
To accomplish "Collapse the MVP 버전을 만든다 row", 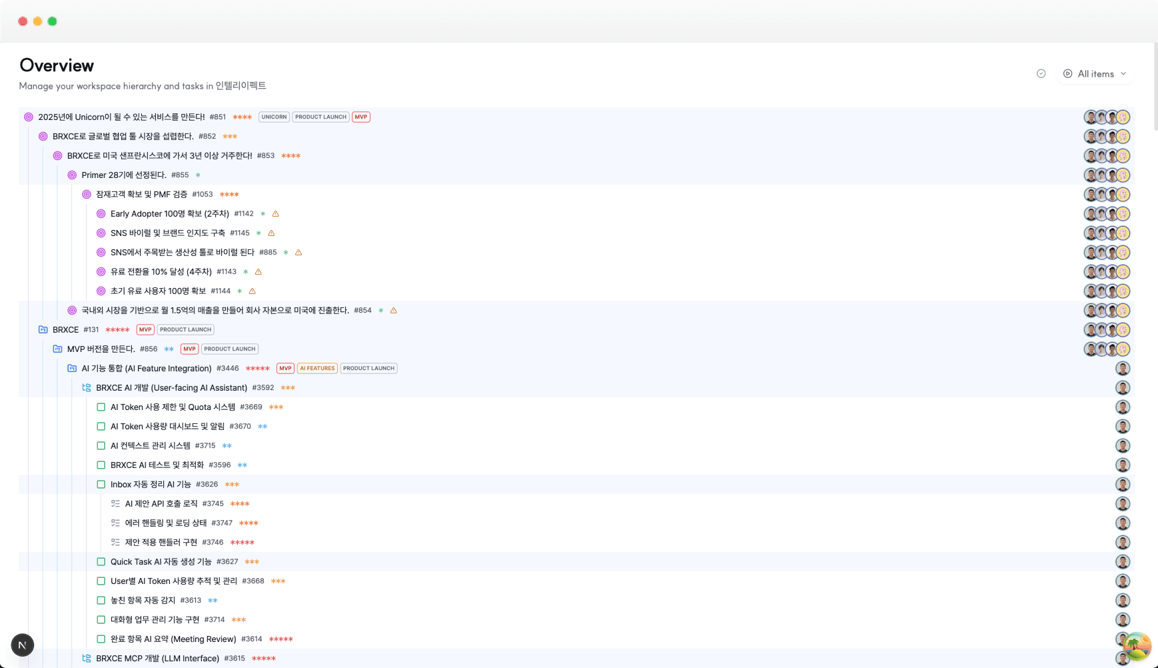I will (57, 349).
